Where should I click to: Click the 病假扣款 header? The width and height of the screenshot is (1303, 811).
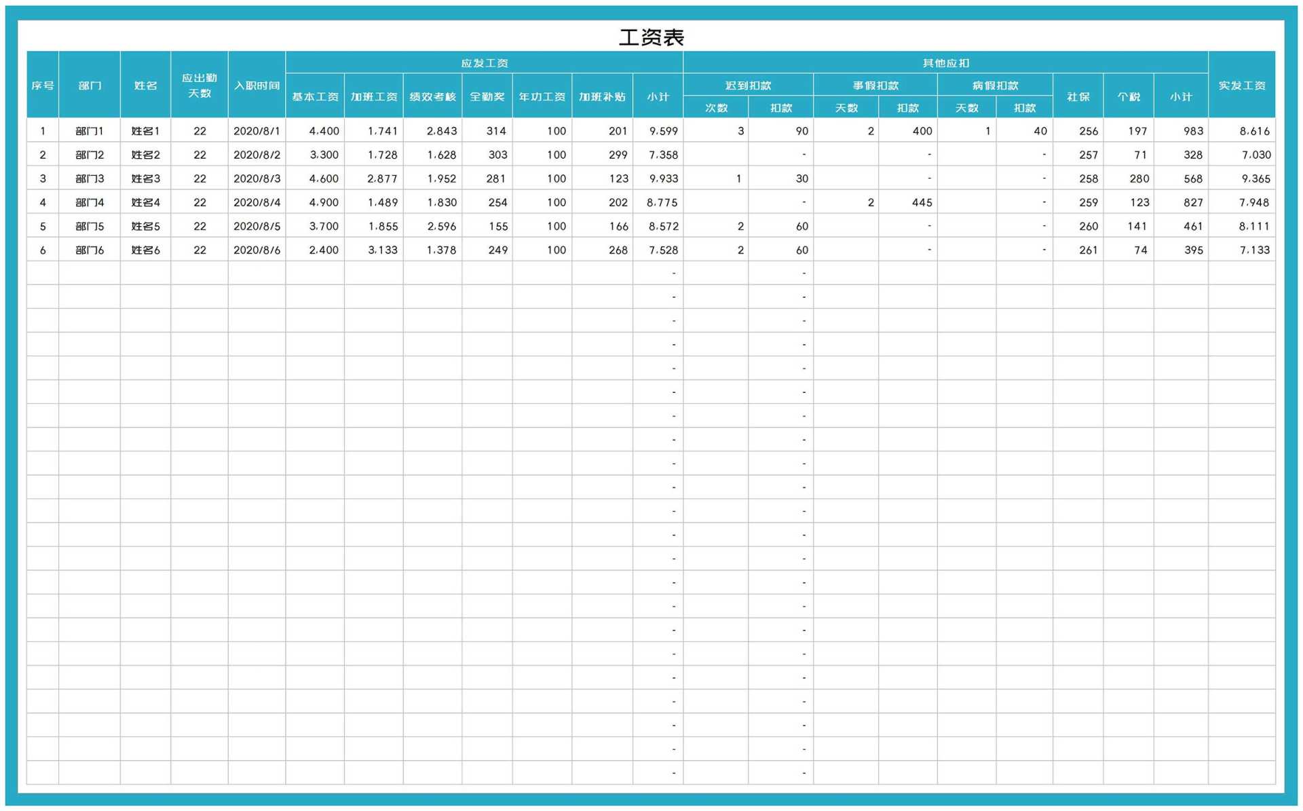pos(996,85)
